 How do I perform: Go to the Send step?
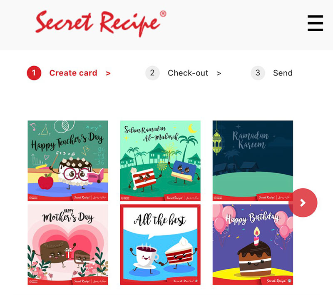(283, 73)
